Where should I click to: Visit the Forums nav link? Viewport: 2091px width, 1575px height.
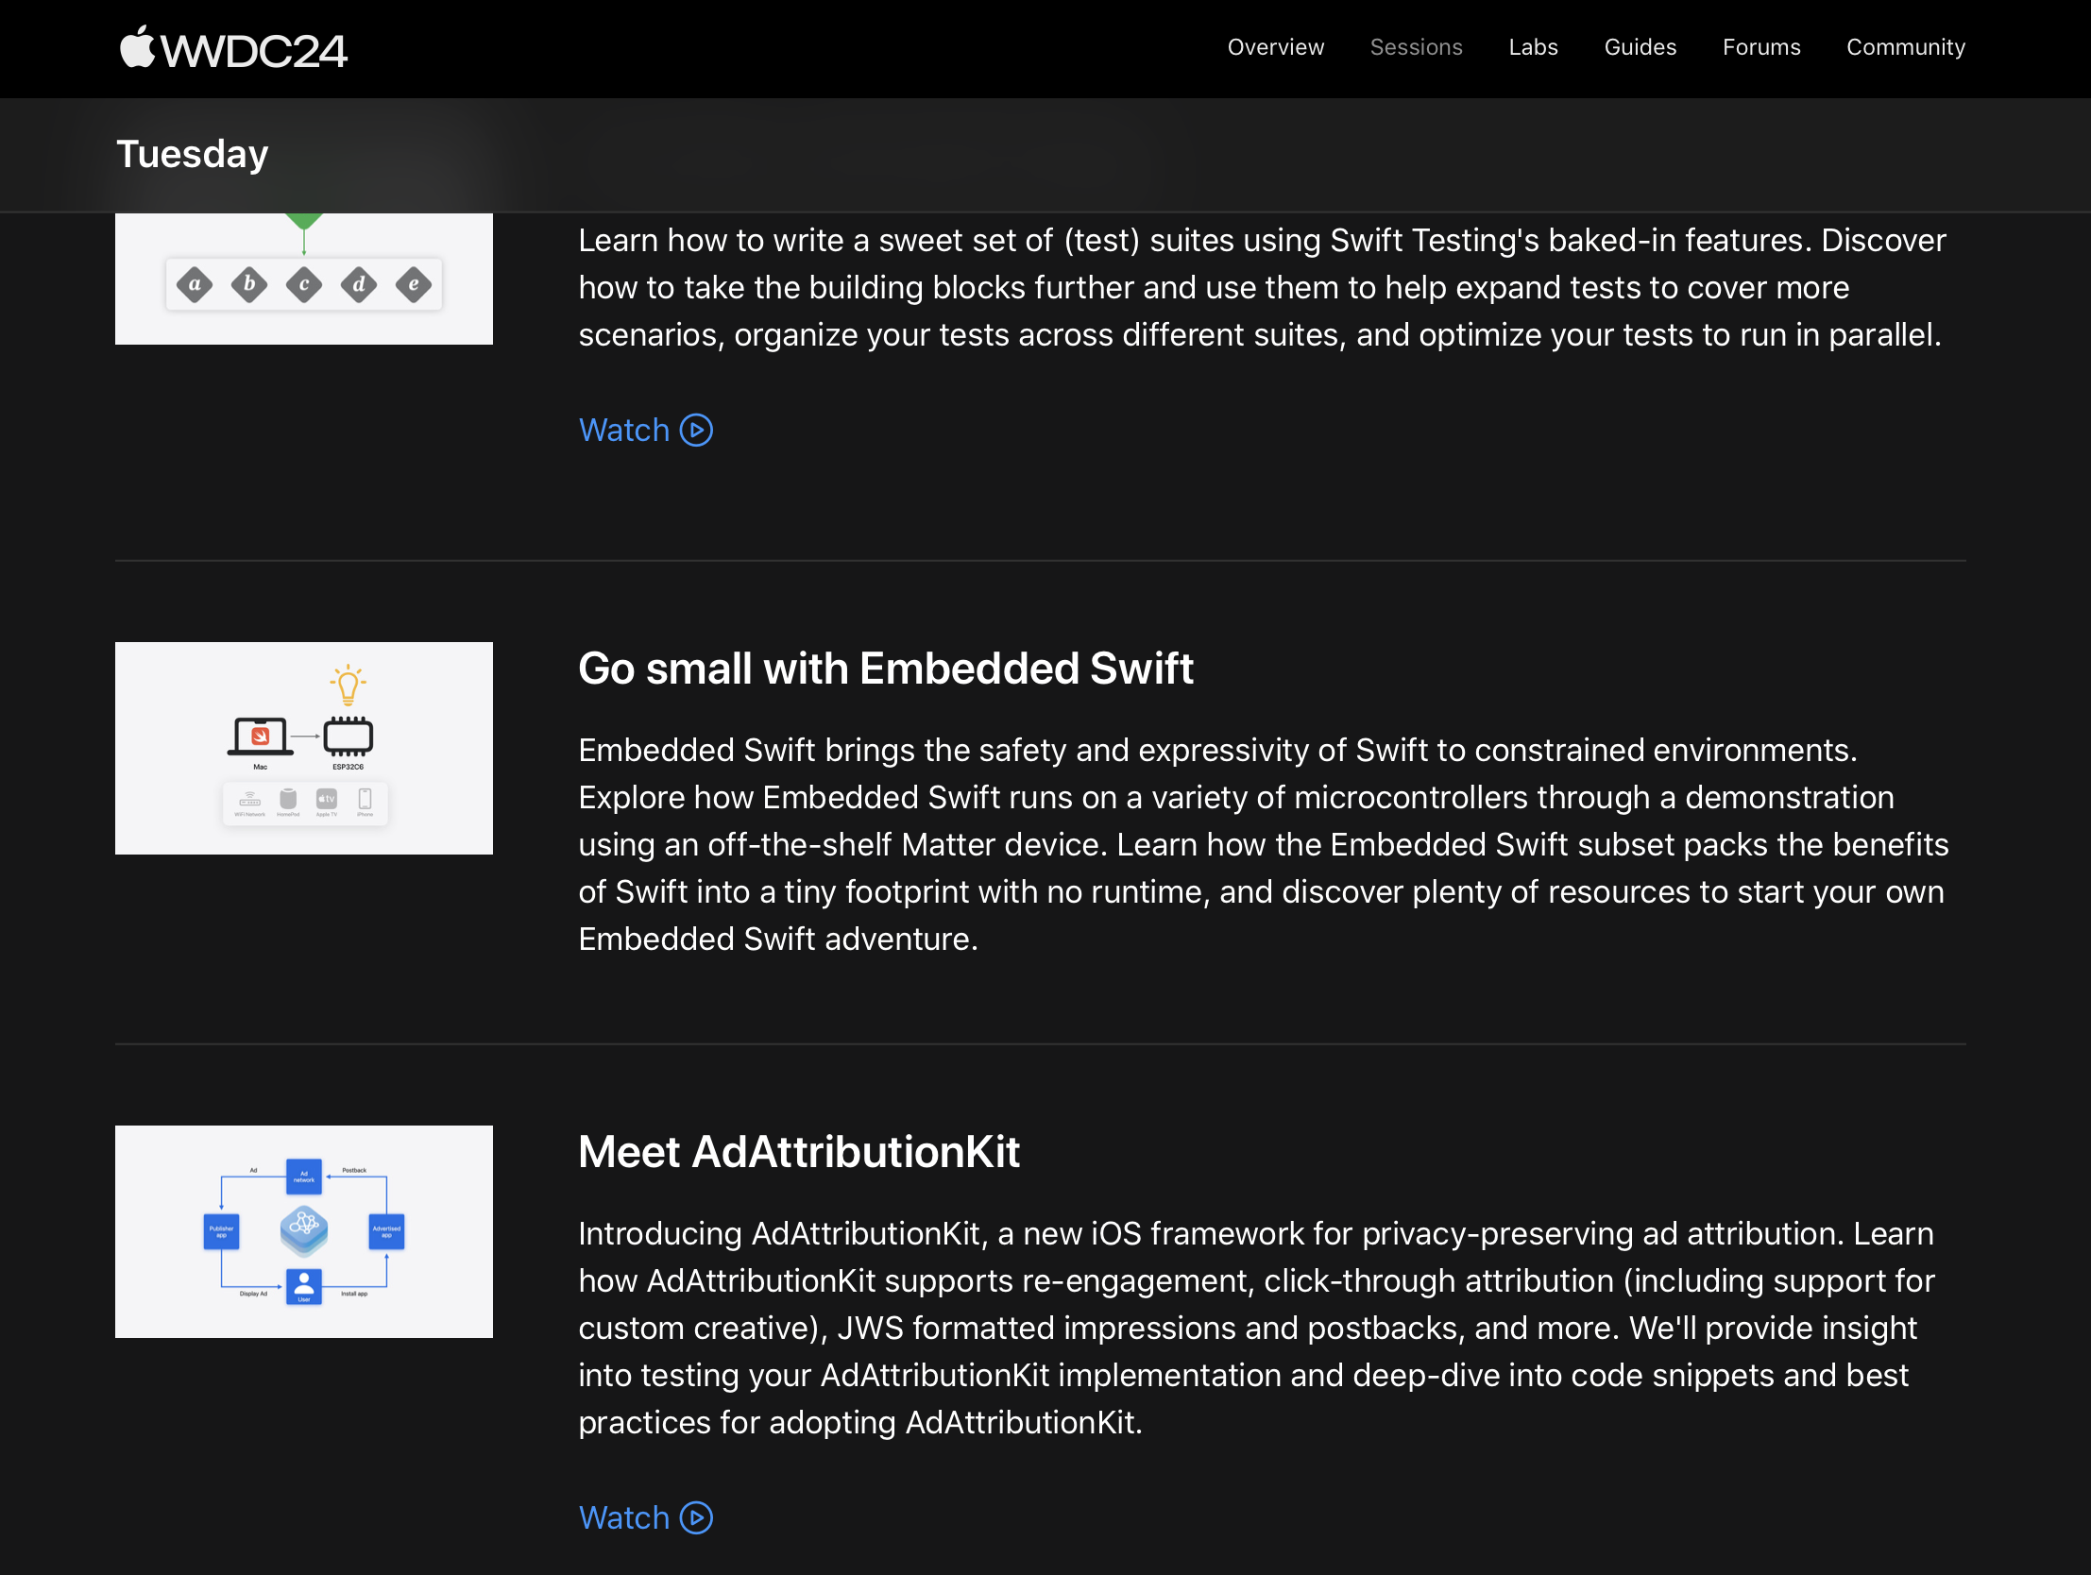pyautogui.click(x=1761, y=47)
